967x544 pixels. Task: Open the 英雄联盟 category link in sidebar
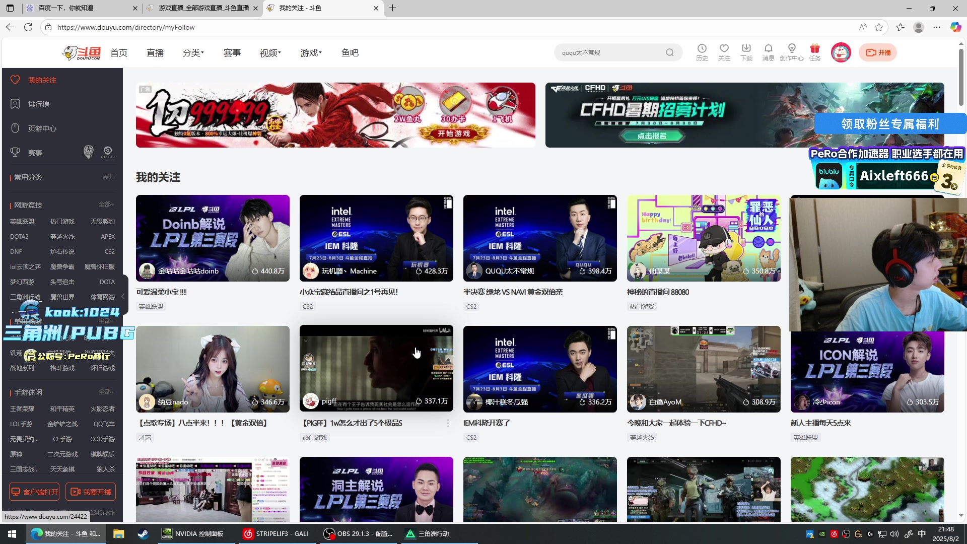click(x=22, y=222)
